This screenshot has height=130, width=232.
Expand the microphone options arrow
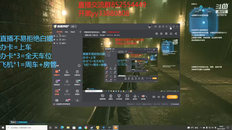coord(138,96)
